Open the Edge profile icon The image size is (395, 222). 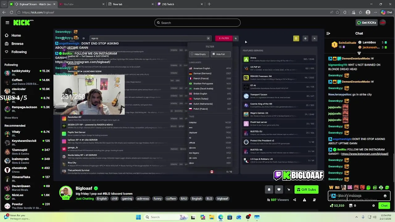tap(368, 12)
